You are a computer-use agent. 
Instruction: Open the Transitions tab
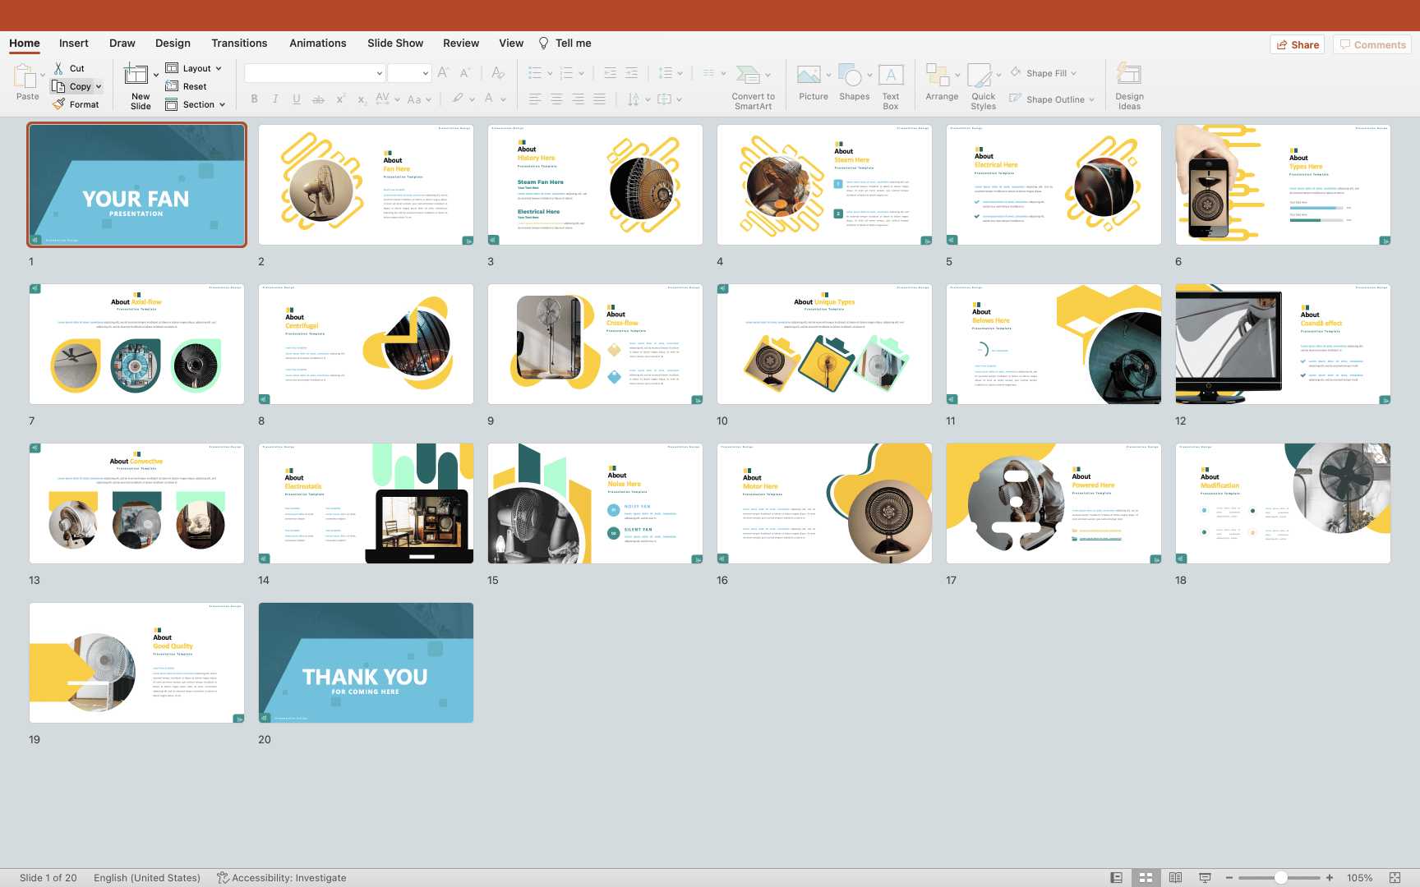tap(239, 43)
